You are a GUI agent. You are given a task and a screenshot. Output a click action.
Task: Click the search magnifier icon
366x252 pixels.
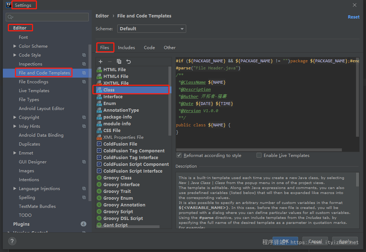click(x=10, y=17)
